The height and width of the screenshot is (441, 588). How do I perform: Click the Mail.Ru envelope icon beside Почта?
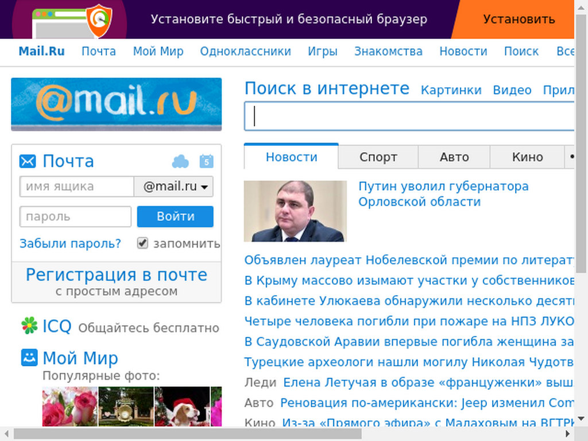point(28,161)
